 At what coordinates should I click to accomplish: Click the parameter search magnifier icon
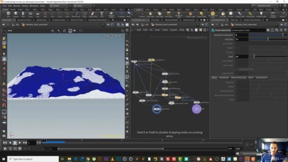point(277,30)
